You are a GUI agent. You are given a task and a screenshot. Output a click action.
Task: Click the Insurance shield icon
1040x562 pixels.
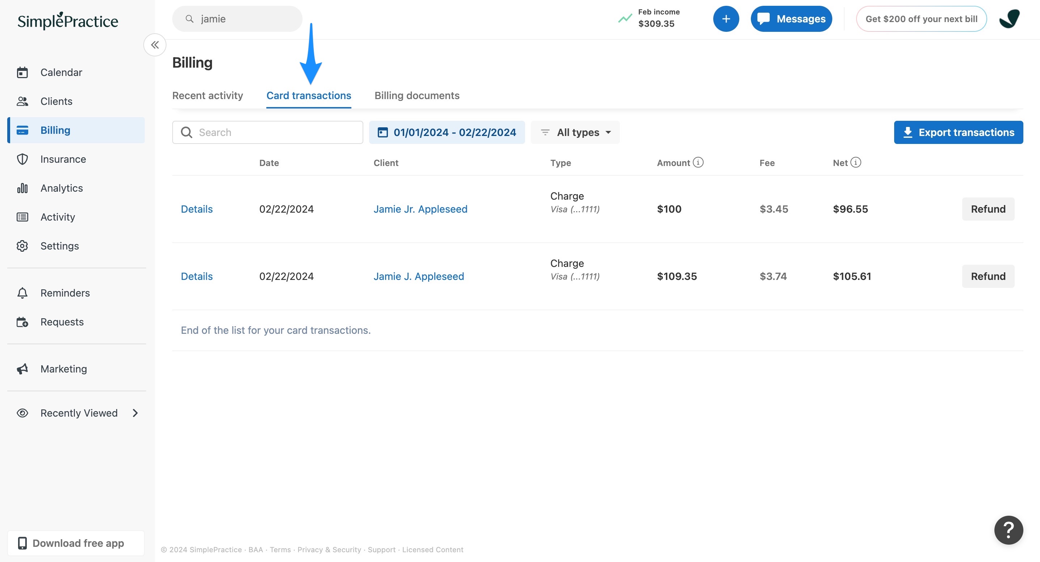[x=22, y=159]
